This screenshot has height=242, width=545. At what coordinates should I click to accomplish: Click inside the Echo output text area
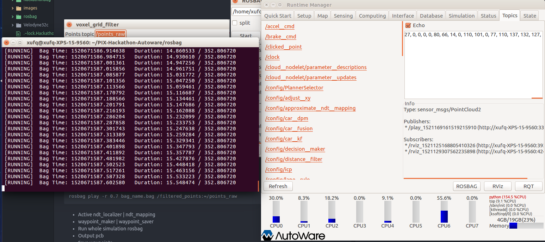[x=473, y=64]
